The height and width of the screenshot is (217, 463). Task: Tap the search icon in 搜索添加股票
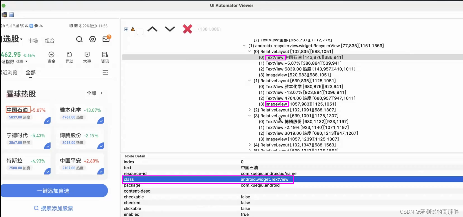pyautogui.click(x=36, y=208)
